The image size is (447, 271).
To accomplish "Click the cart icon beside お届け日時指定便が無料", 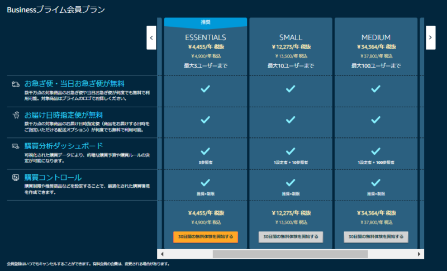I will (x=16, y=115).
